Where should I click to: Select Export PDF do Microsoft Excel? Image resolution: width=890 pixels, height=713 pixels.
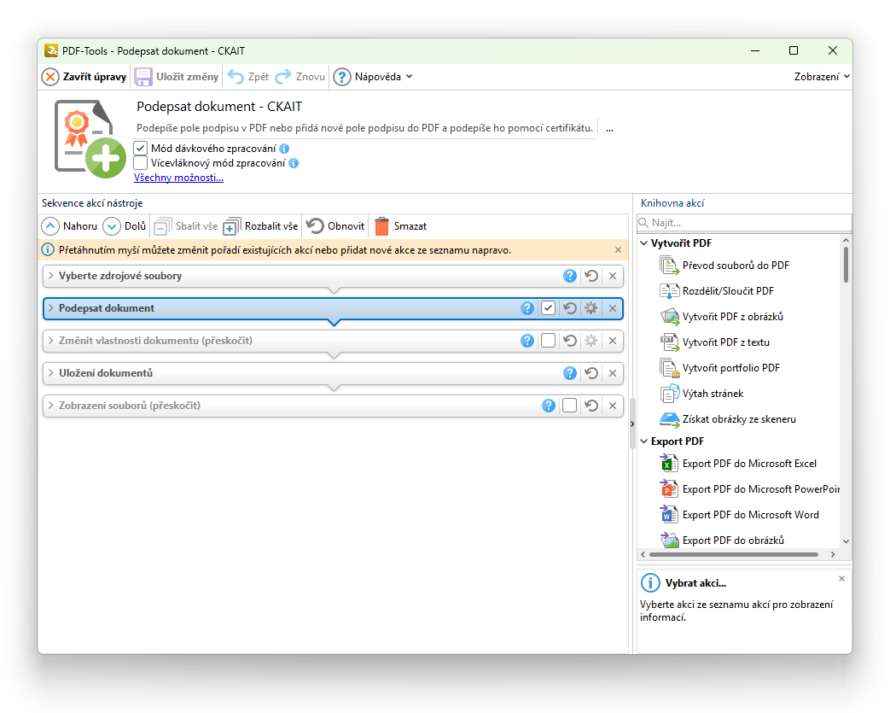pos(738,464)
